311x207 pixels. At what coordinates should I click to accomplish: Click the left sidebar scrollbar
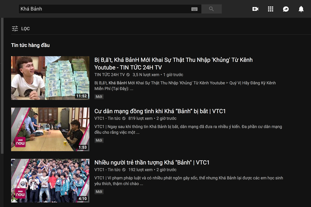[2, 86]
